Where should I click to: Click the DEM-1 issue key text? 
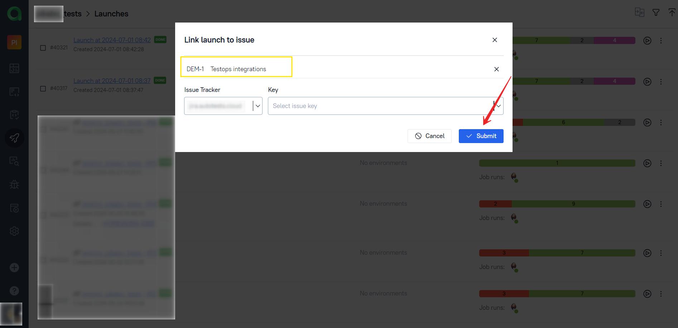pos(195,69)
